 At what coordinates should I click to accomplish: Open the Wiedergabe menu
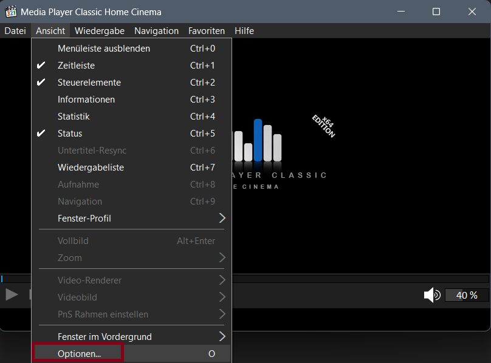100,31
